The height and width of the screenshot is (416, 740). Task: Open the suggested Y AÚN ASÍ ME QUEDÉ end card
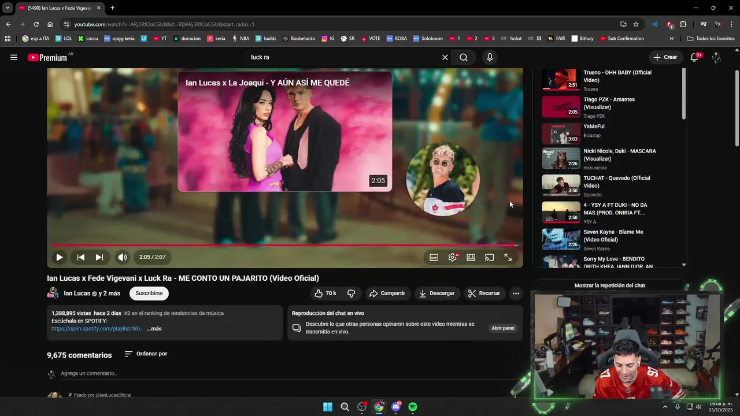(284, 131)
